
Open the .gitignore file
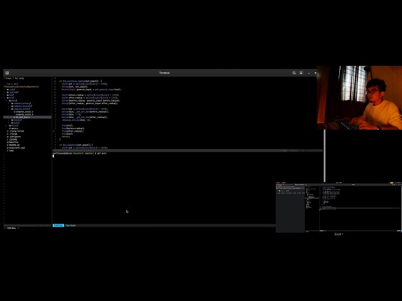[14, 137]
